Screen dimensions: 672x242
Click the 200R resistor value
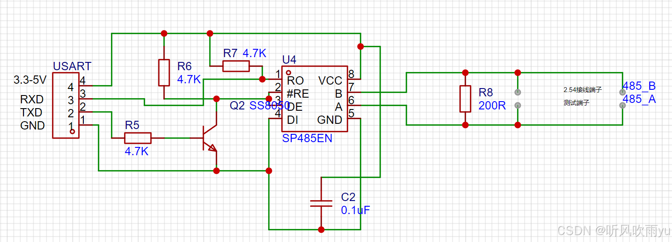492,105
